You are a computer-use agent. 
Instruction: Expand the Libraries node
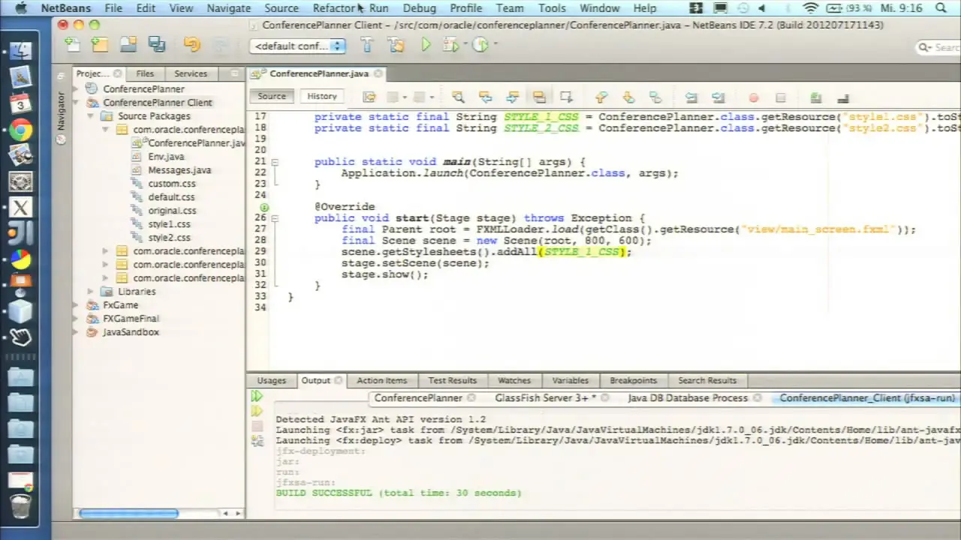[x=90, y=292]
